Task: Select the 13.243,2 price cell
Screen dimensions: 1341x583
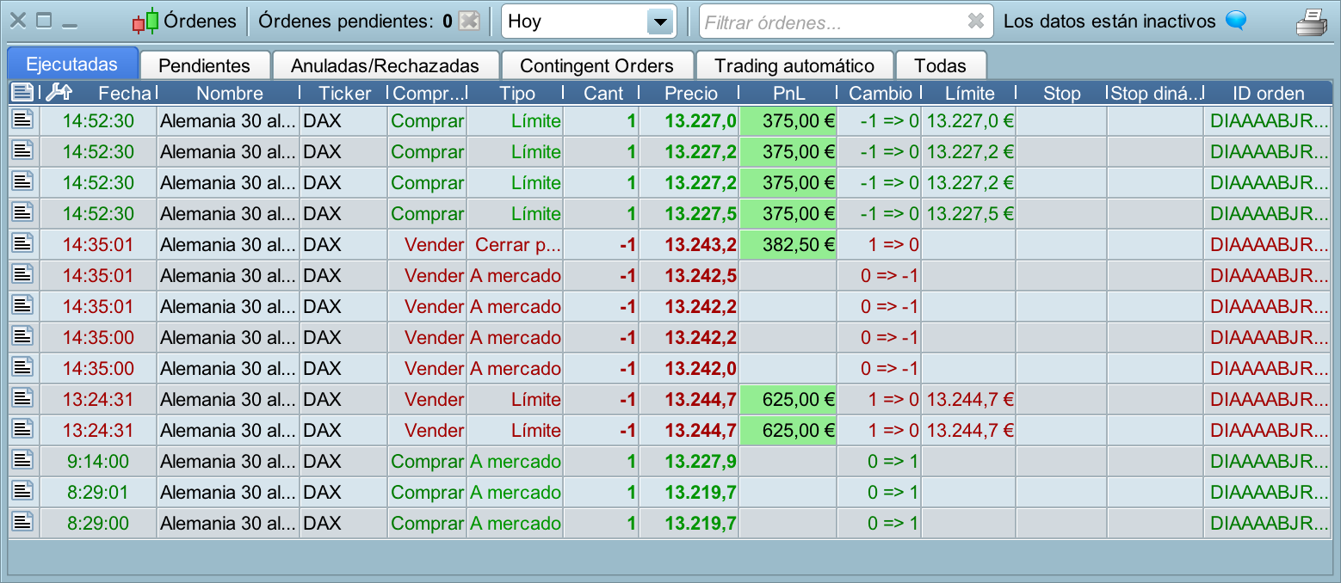Action: (689, 244)
